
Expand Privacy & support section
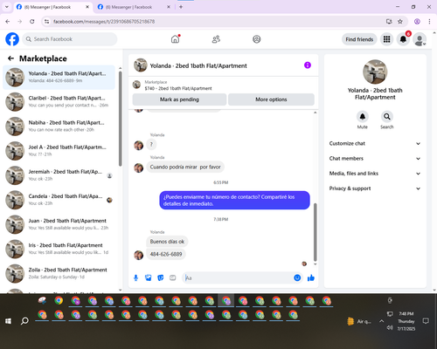[375, 188]
